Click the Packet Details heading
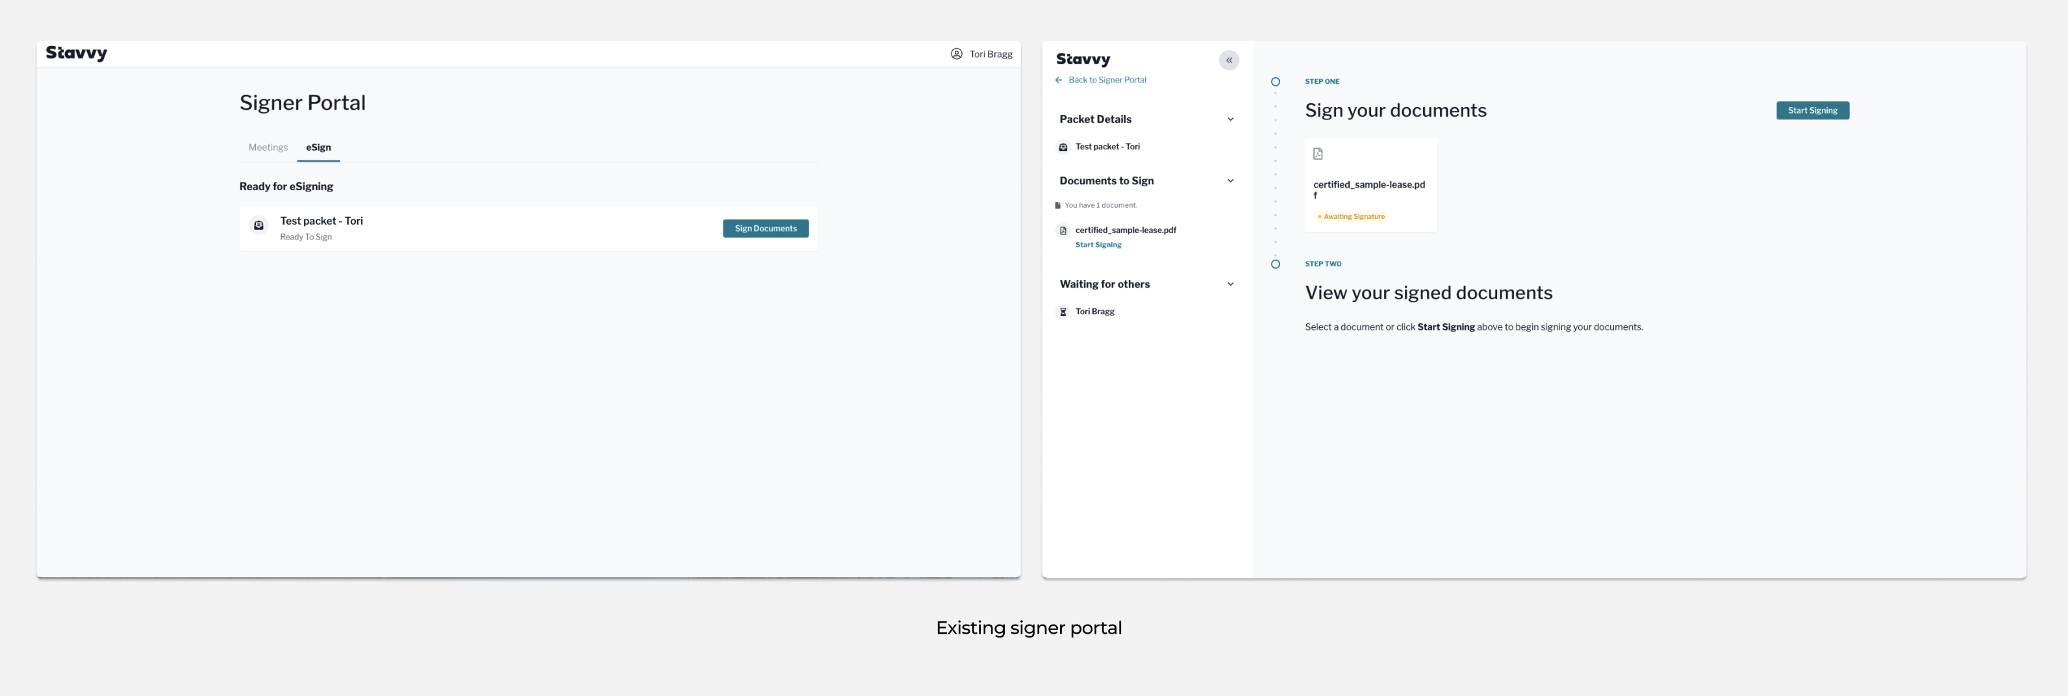Viewport: 2068px width, 696px height. (1095, 119)
